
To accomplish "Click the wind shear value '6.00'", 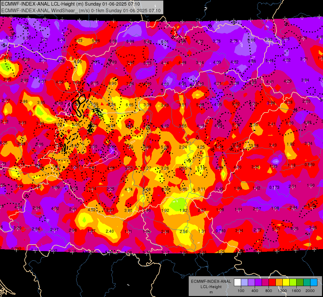I will [x=289, y=123].
